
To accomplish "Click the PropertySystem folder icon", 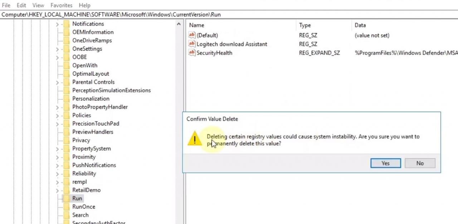I will point(67,149).
